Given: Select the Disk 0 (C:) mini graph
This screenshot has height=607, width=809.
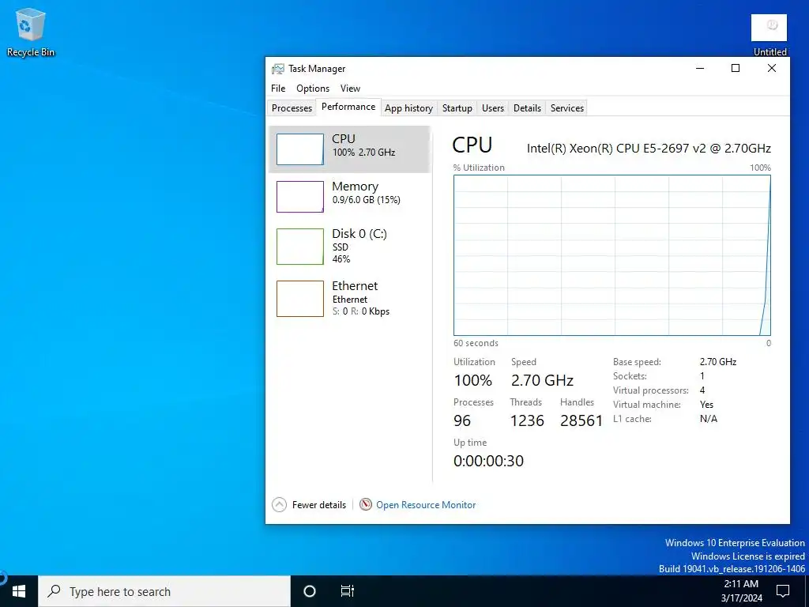Looking at the screenshot, I should tap(299, 247).
